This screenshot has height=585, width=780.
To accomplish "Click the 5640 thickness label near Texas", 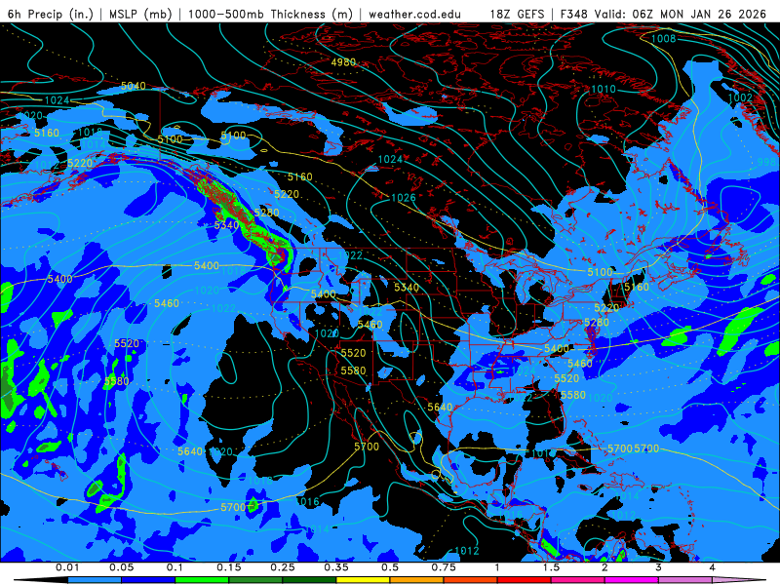I will (x=440, y=407).
